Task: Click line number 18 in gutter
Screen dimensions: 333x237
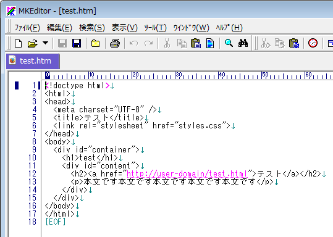Action: pyautogui.click(x=32, y=222)
